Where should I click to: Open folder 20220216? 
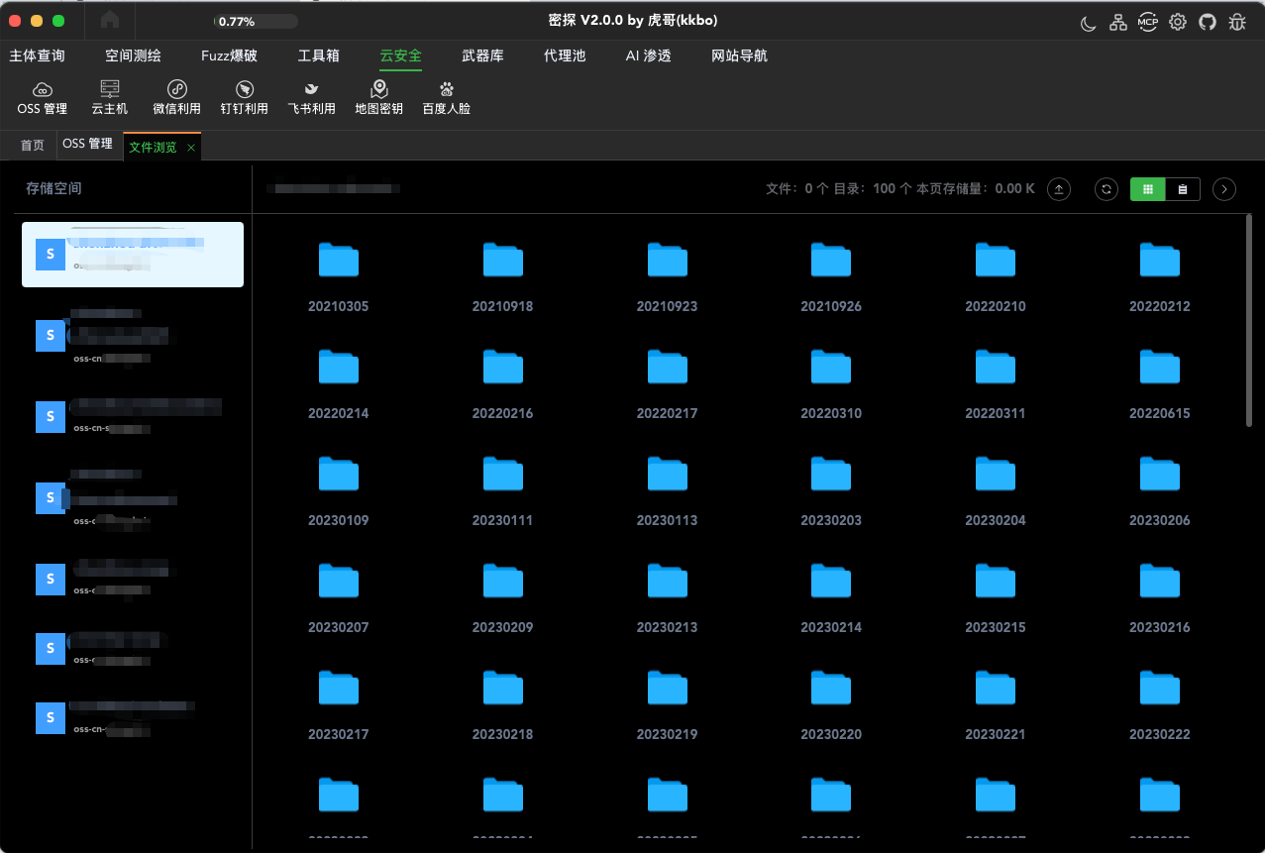503,383
